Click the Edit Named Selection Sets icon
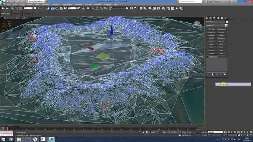This screenshot has height=142, width=253. pos(110,8)
